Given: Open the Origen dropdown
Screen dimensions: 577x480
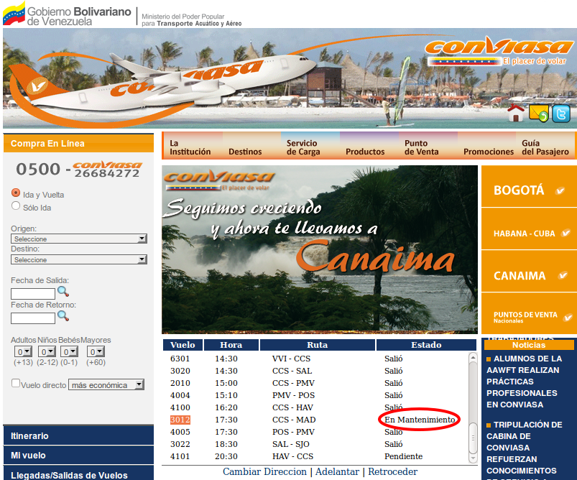Looking at the screenshot, I should point(78,239).
